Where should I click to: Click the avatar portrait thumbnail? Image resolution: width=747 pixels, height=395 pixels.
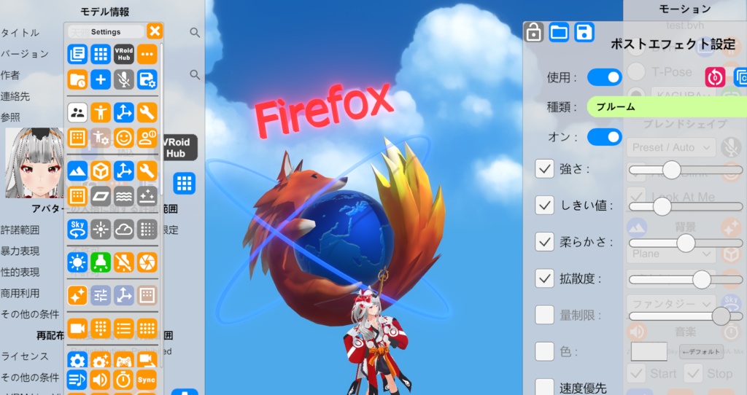[x=34, y=163]
